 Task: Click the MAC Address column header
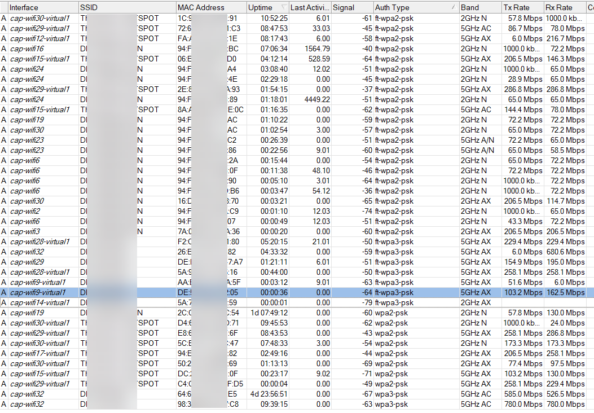click(x=211, y=7)
